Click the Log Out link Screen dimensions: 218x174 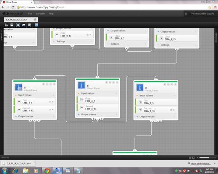pyautogui.click(x=211, y=13)
